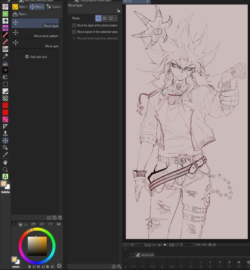Enable 'Move layers in the selected area'
The width and height of the screenshot is (250, 270).
74,32
